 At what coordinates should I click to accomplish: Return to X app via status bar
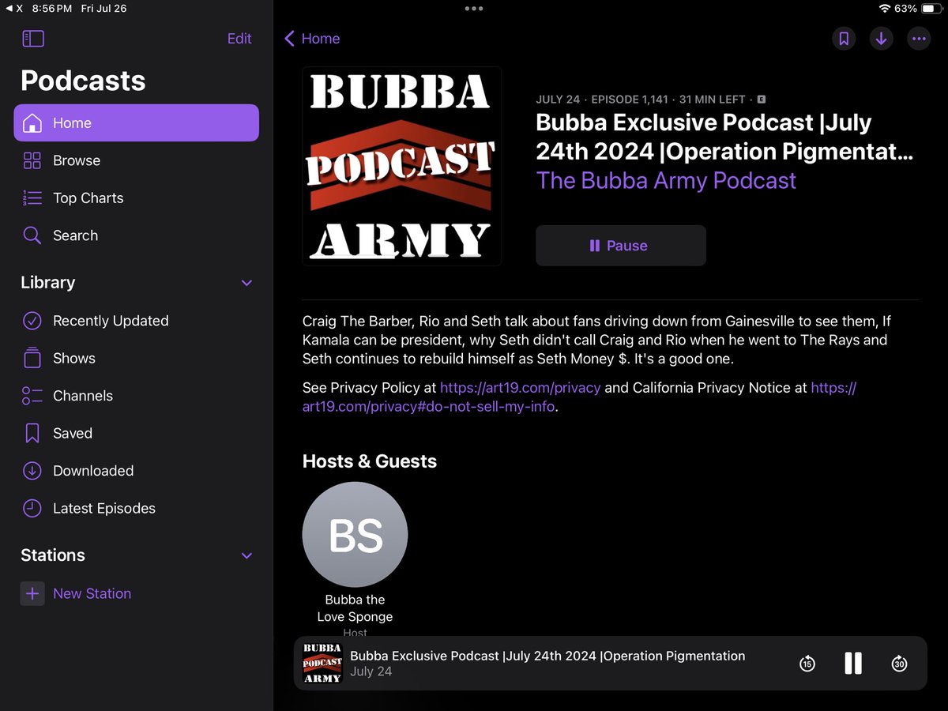[14, 9]
